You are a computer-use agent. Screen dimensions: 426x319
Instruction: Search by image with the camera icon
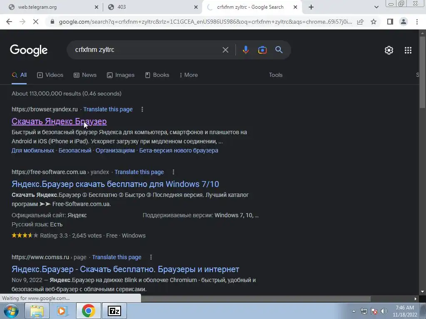[x=262, y=50]
